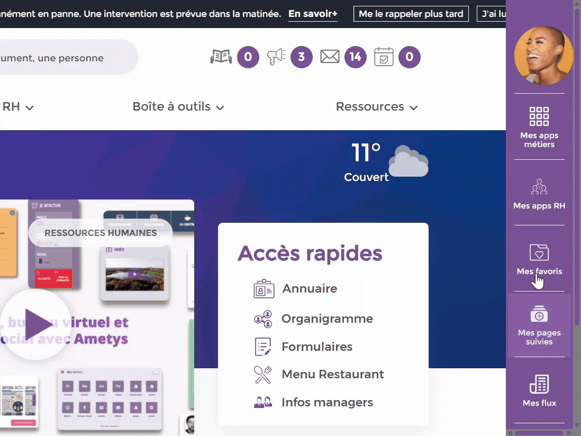Click the user profile photo
Viewport: 581px width, 436px height.
coord(543,56)
